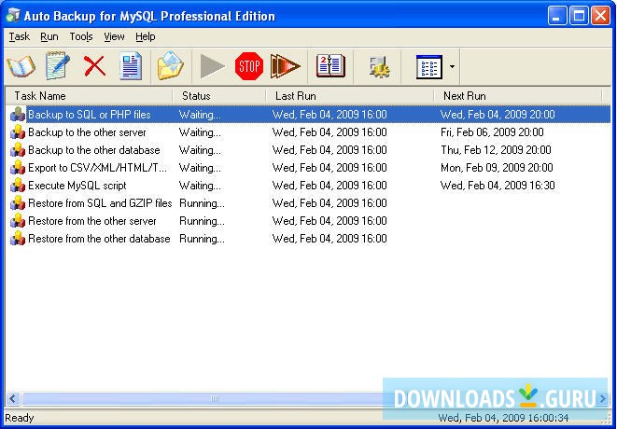
Task: Click icon beside 'Backup to the other database'
Action: 18,150
